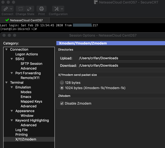Select Logon Actions in category tree
This screenshot has width=165, height=148.
click(26, 54)
